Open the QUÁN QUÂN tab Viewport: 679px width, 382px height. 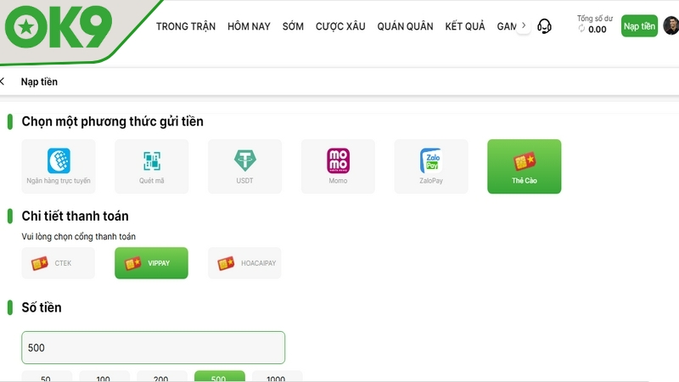(x=405, y=26)
